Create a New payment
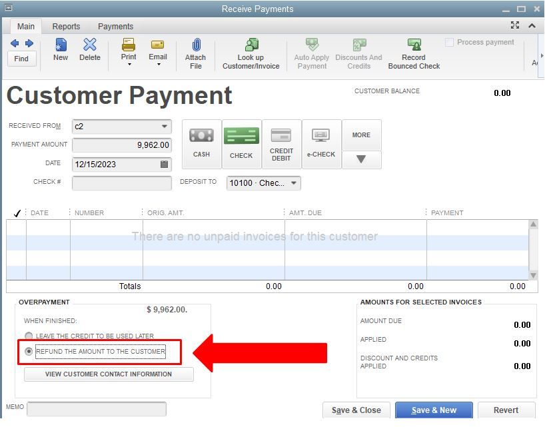Viewport: 545px width, 427px height. [x=61, y=50]
